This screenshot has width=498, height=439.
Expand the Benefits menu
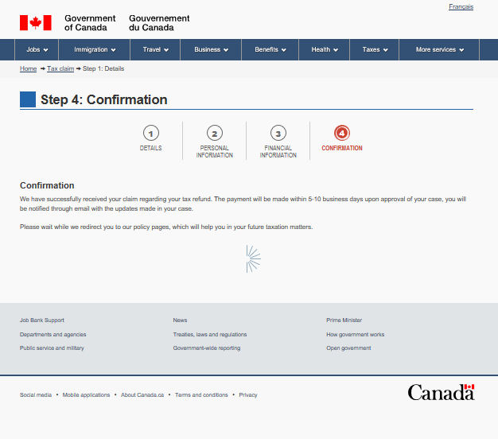270,49
